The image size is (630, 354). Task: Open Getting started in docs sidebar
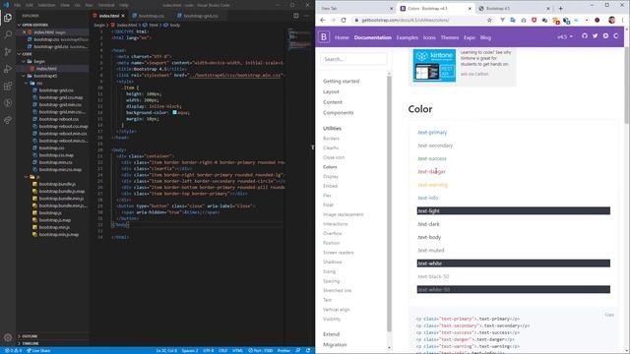342,81
